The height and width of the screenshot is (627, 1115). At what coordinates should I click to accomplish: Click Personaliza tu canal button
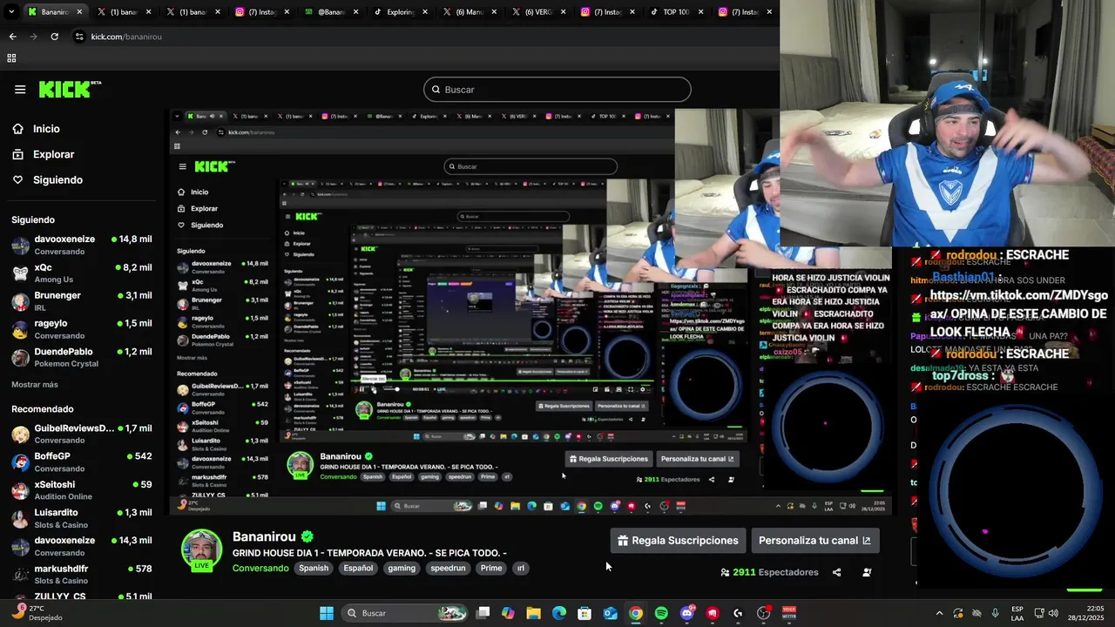click(814, 541)
